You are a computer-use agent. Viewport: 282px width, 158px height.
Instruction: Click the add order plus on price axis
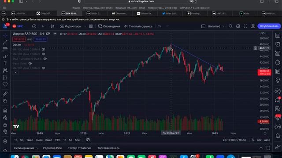256,48
